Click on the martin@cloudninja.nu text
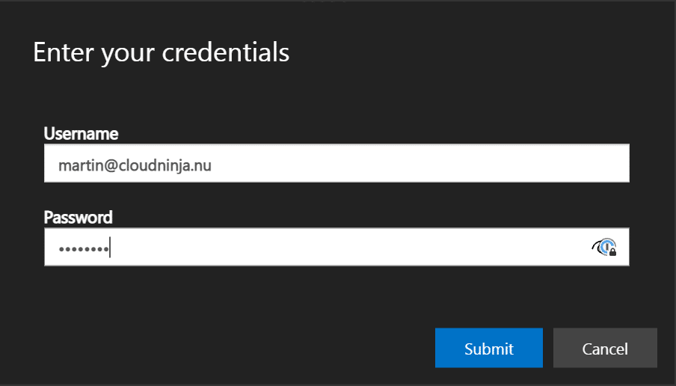The width and height of the screenshot is (676, 386). tap(135, 165)
